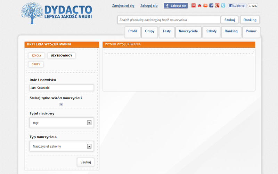Click Szukaj beside the top search field

point(230,20)
